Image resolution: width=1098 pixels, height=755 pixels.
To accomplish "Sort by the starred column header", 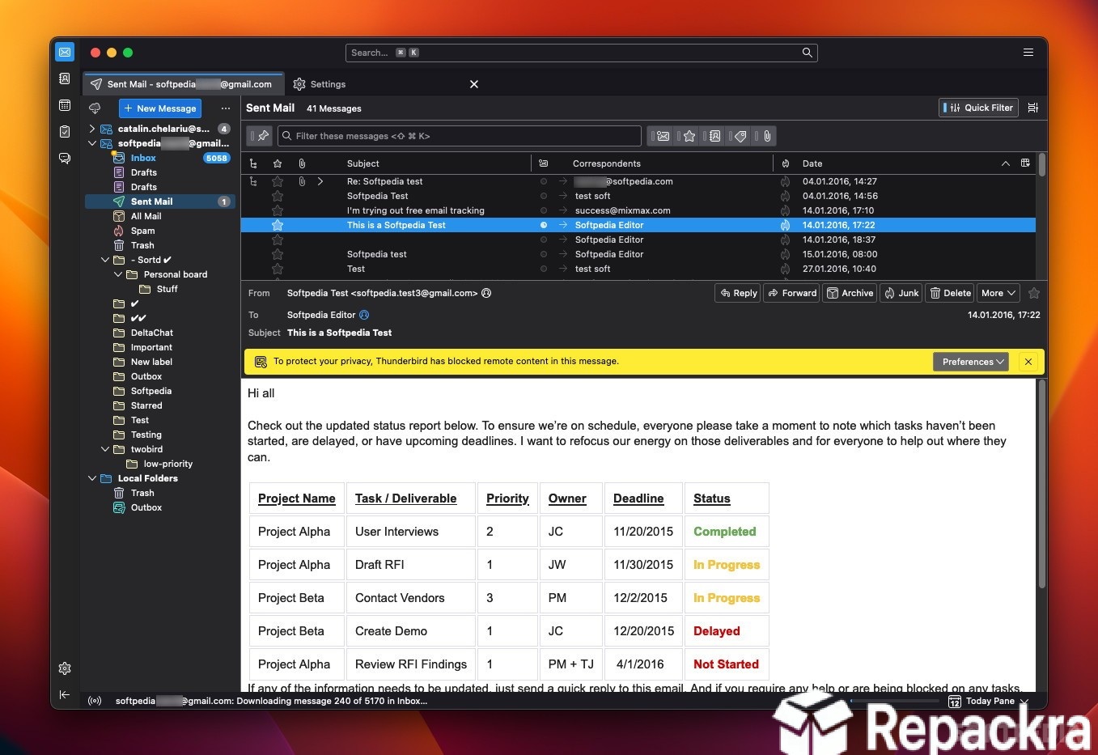I will point(278,163).
